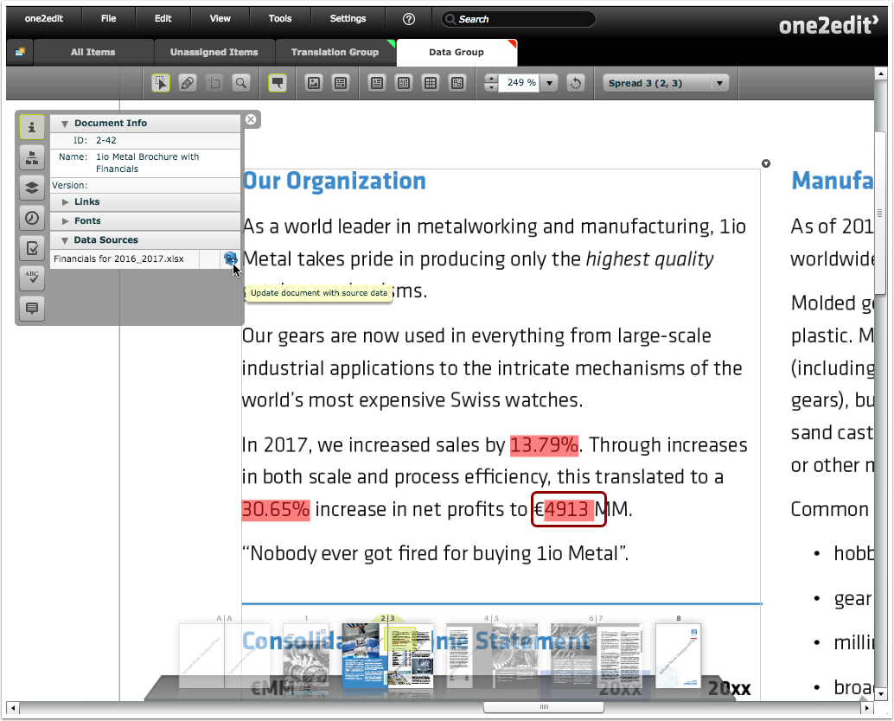Click the Our Organization heading

334,182
